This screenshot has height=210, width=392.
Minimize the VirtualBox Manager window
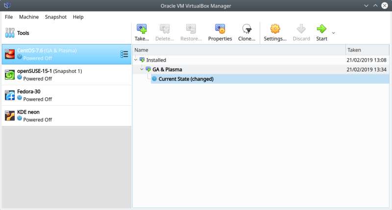pyautogui.click(x=366, y=5)
